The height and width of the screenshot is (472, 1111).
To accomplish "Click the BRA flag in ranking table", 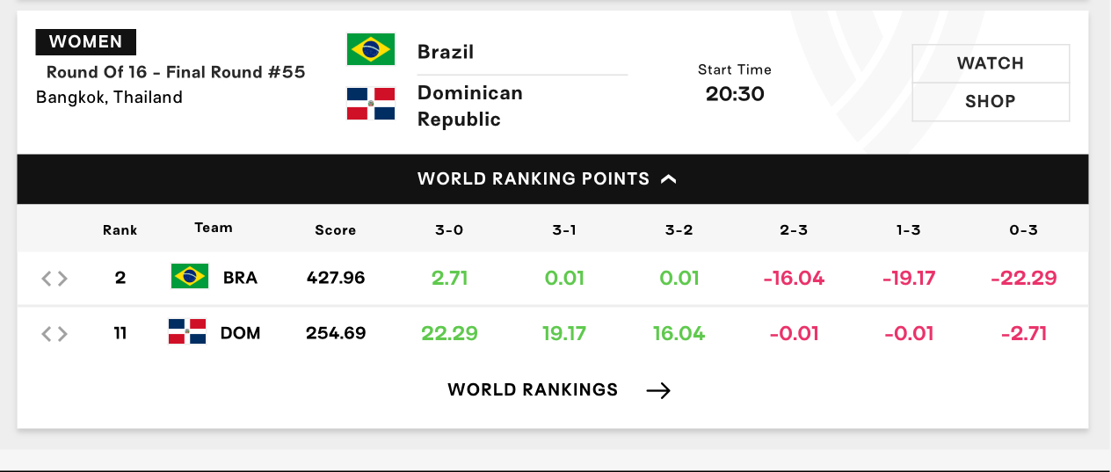I will [x=189, y=277].
